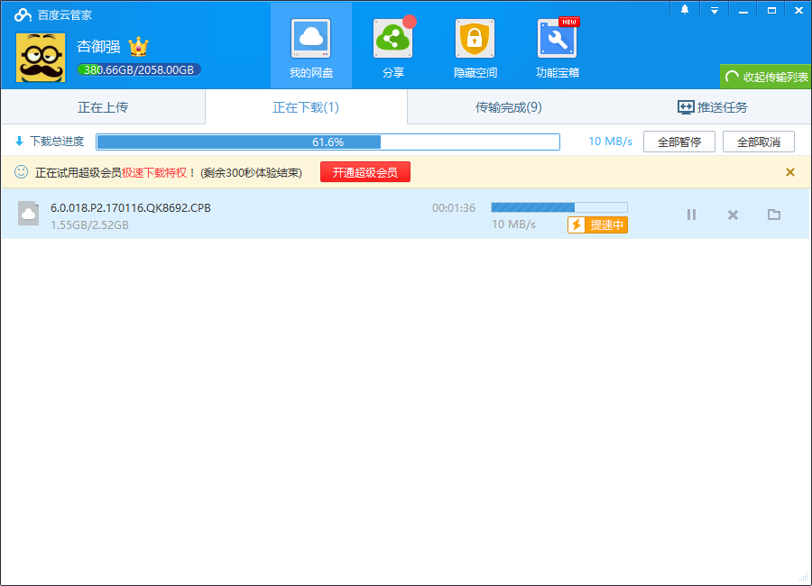The width and height of the screenshot is (812, 586).
Task: Open the 分享 share icon
Action: click(393, 40)
